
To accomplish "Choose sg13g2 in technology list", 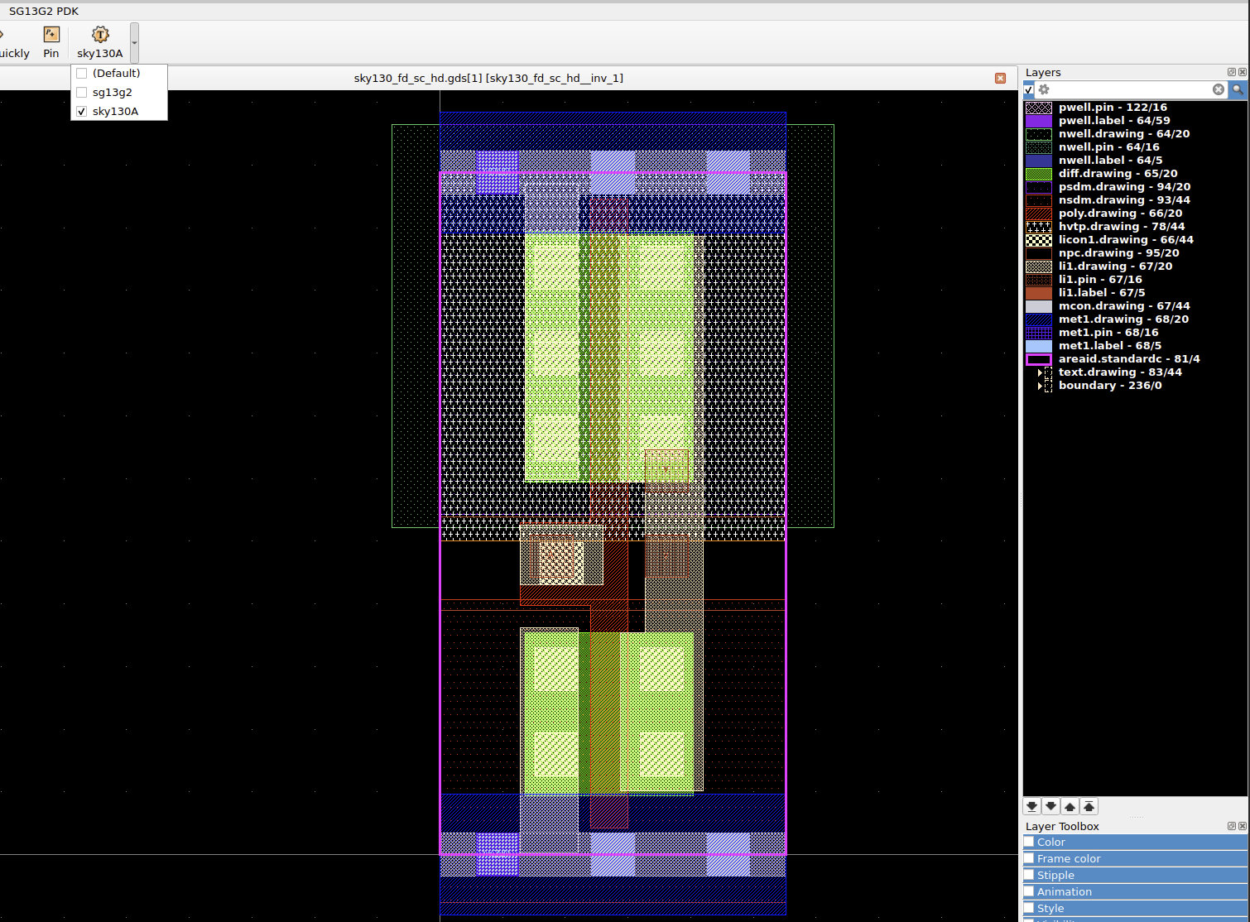I will click(112, 93).
